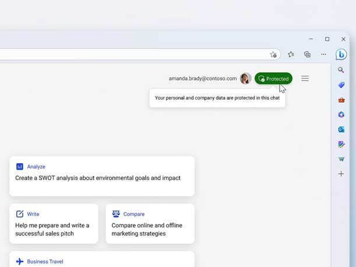Select the Compare marketing strategies card
356x267 pixels.
coord(150,223)
